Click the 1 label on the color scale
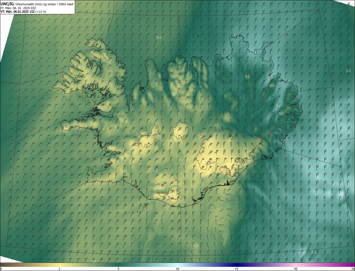The image size is (355, 271). pos(59,269)
